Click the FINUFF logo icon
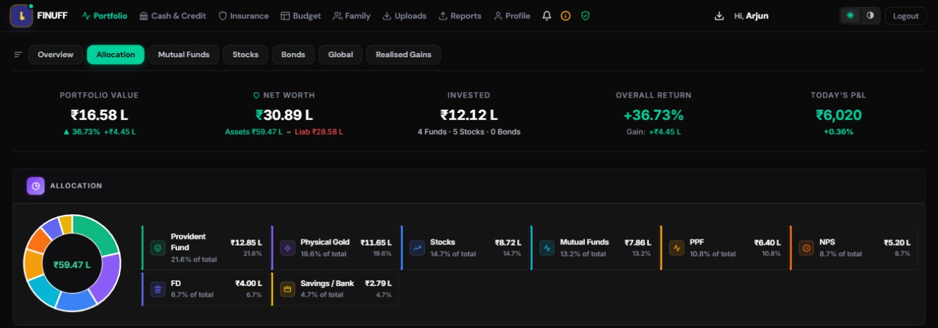The height and width of the screenshot is (328, 938). click(x=22, y=15)
